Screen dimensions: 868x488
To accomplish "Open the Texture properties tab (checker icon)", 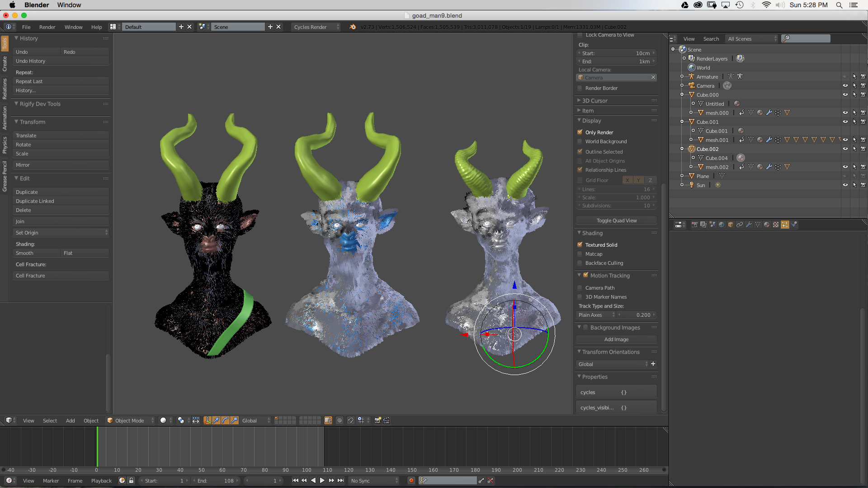I will (776, 225).
